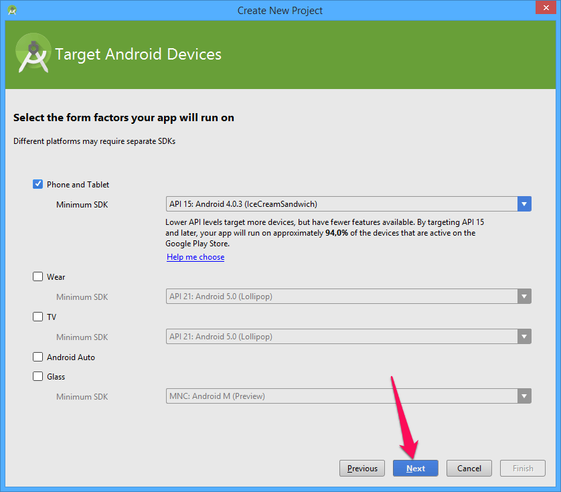Click the Android Auto label text
Viewport: 561px width, 492px height.
[x=71, y=357]
